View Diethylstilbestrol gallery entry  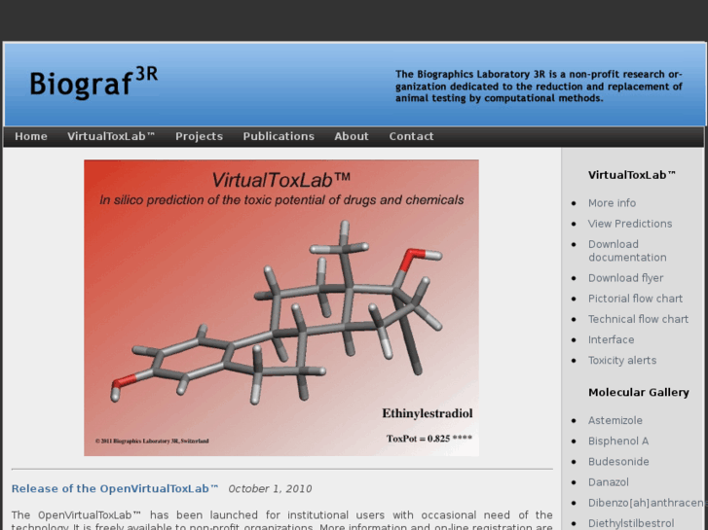(x=631, y=523)
